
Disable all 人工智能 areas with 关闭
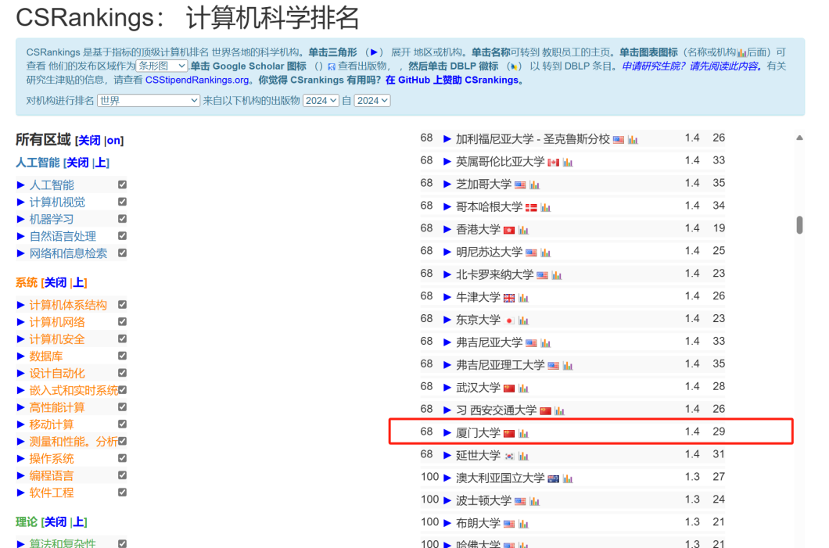[x=77, y=163]
